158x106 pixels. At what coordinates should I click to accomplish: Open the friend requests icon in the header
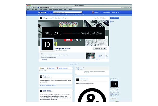click(x=48, y=12)
